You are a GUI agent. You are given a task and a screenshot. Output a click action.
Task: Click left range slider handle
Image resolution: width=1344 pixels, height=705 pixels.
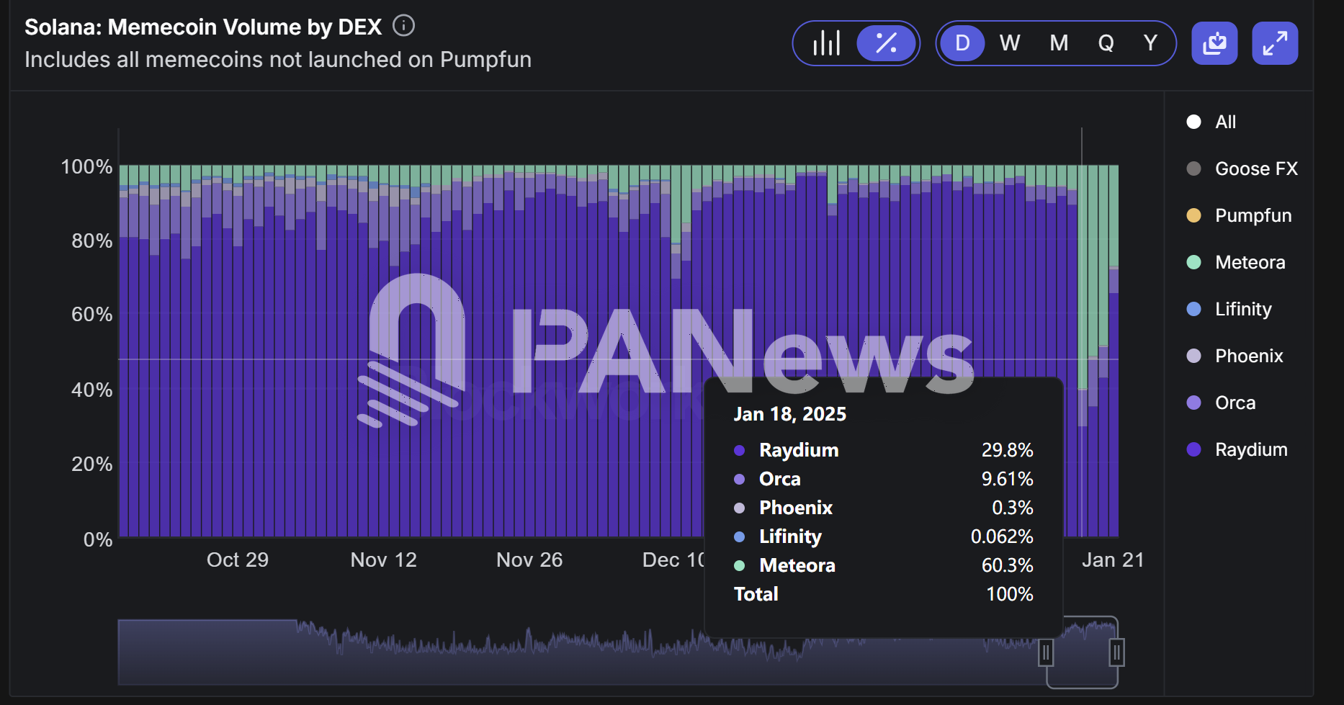click(1046, 653)
